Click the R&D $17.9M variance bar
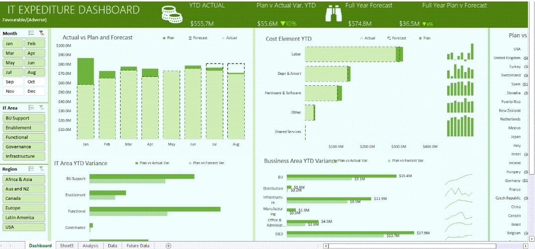The width and height of the screenshot is (535, 249). coord(350,233)
